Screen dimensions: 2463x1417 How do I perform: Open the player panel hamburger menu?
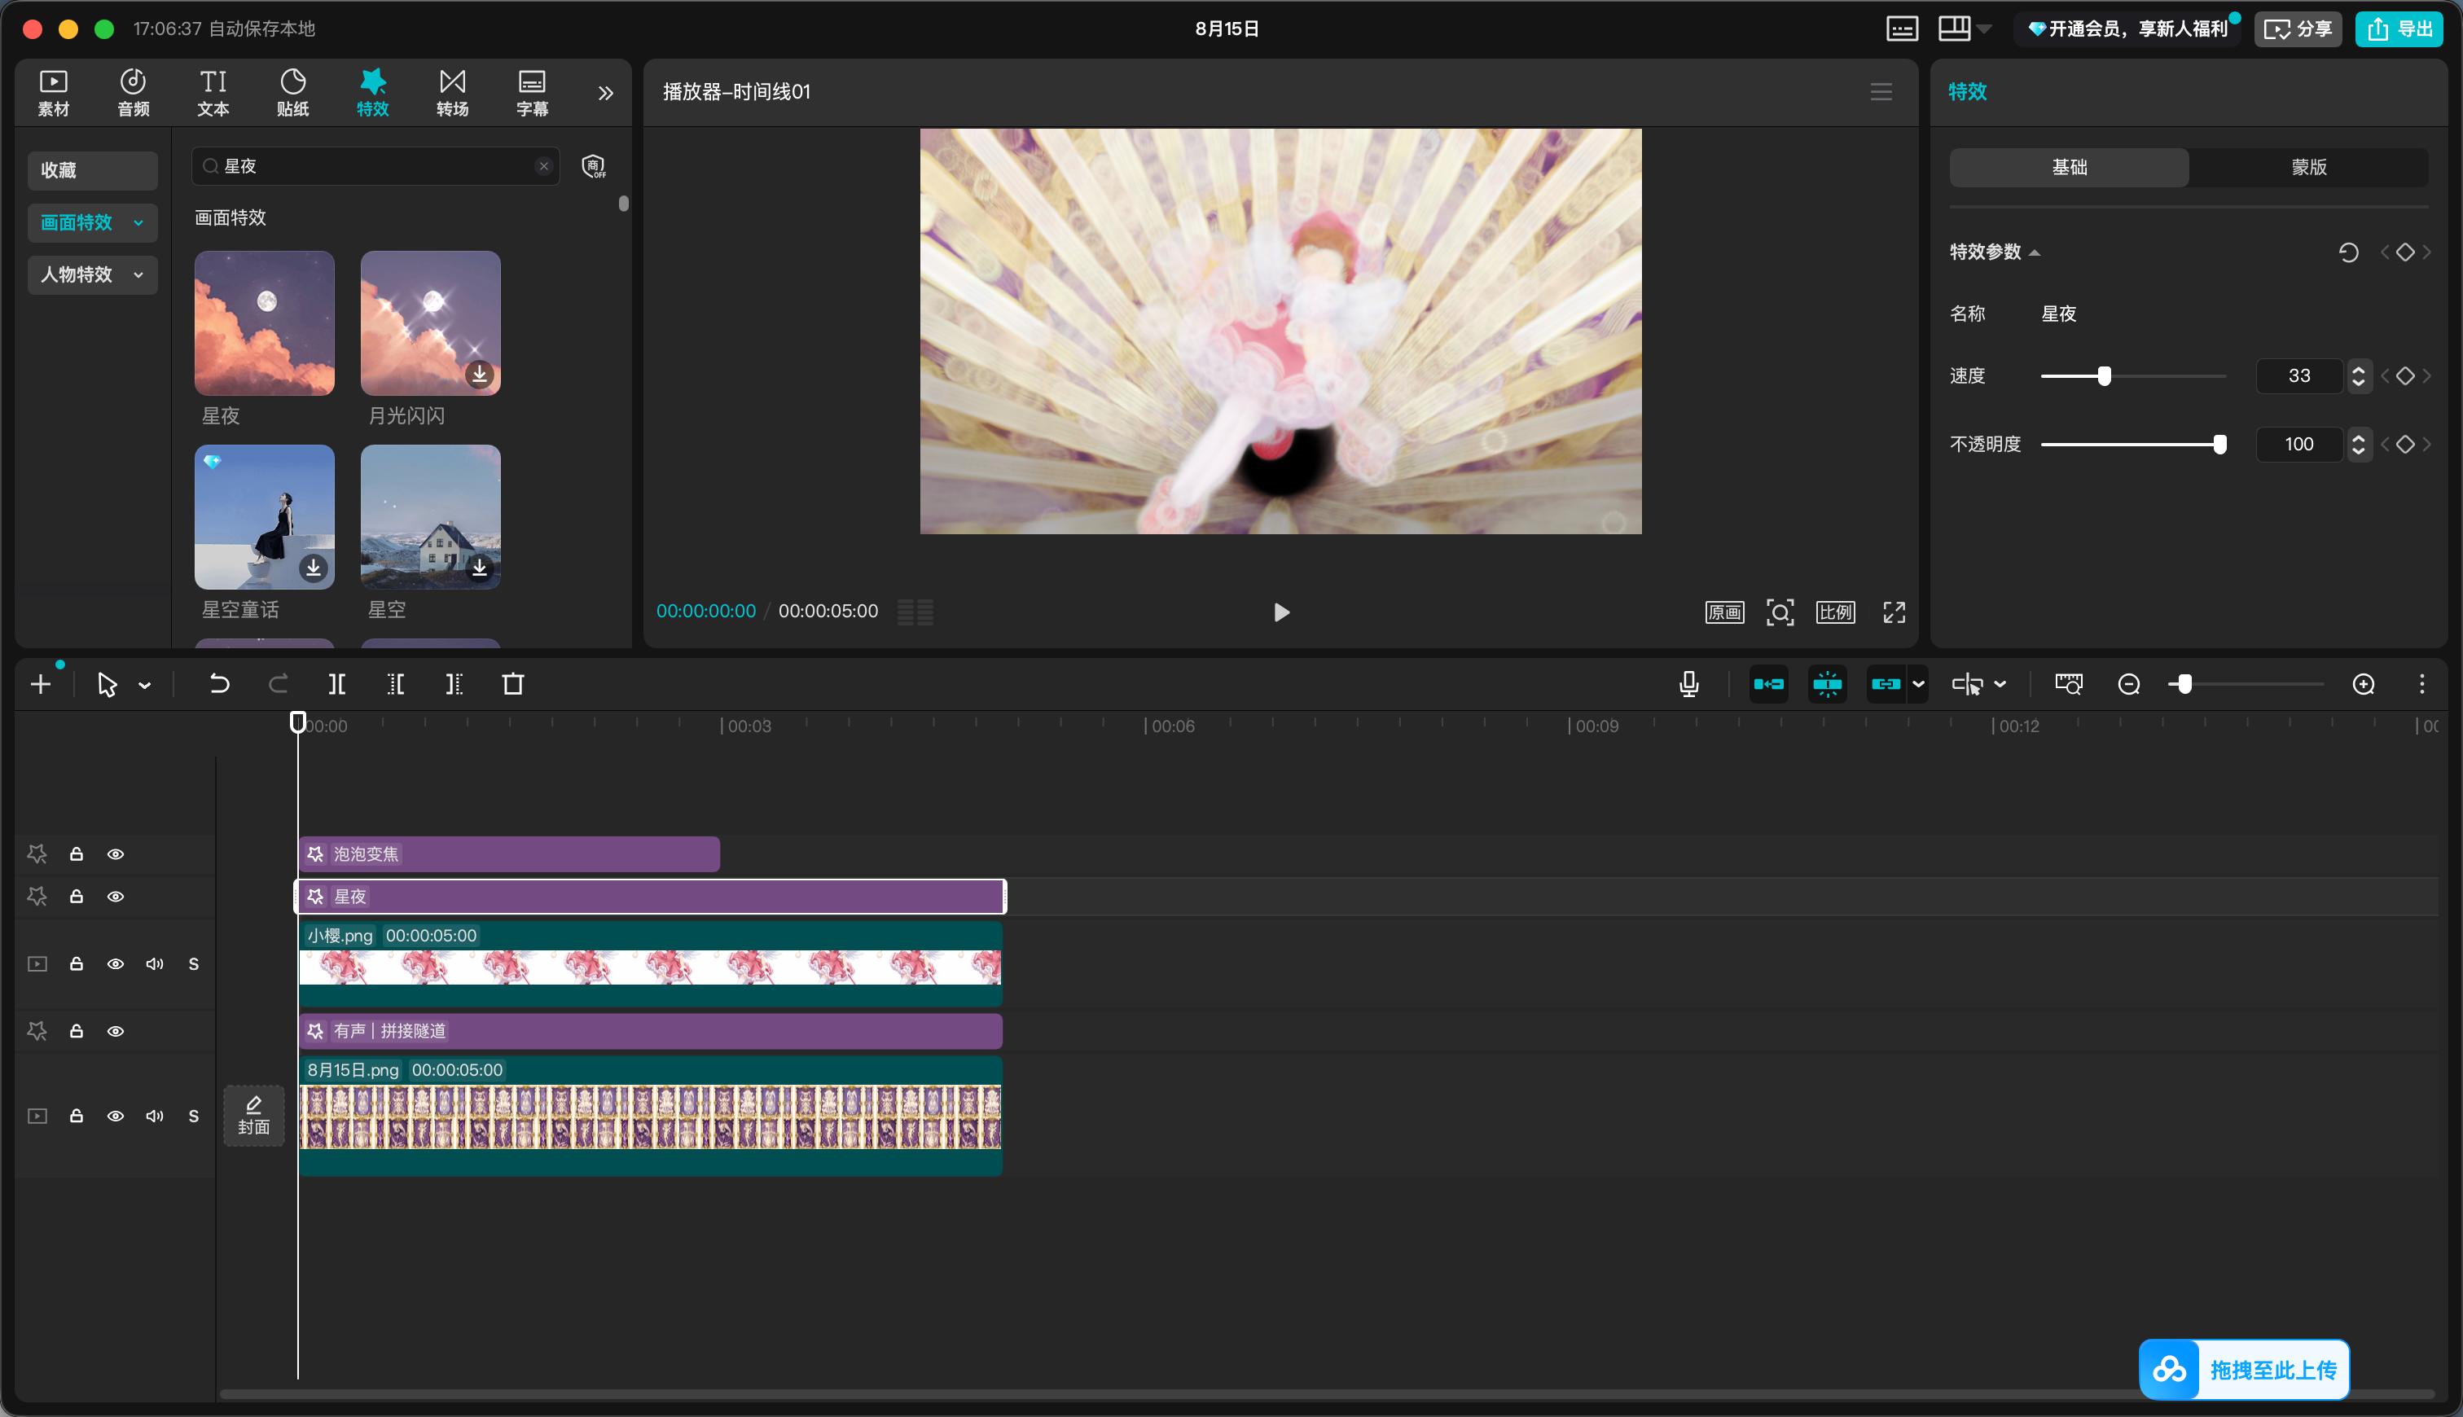click(1881, 91)
